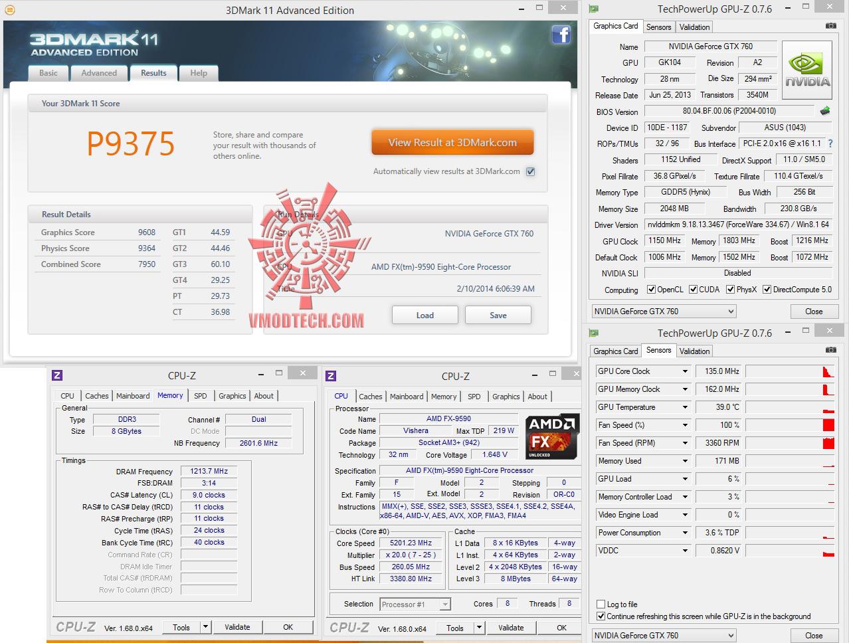
Task: Toggle Continue refreshing in background checkbox
Action: 601,616
